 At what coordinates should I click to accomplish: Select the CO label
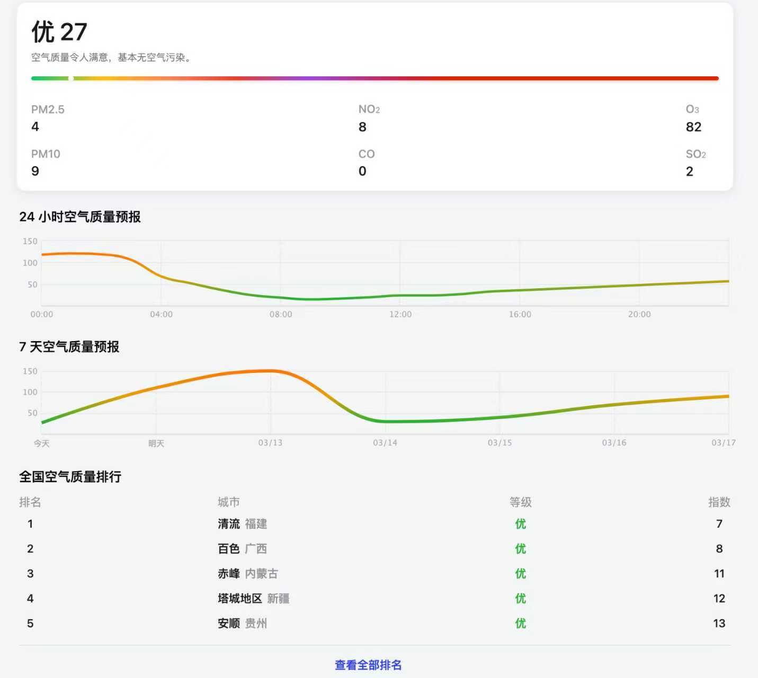tap(367, 154)
